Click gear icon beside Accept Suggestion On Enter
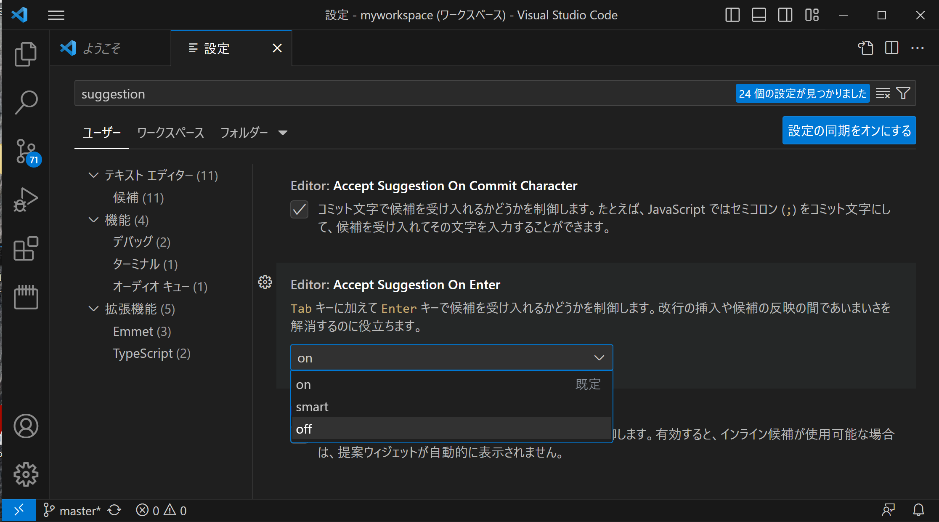Image resolution: width=939 pixels, height=522 pixels. 265,282
